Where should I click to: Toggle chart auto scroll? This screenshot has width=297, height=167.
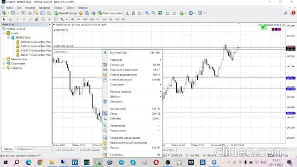(168, 13)
